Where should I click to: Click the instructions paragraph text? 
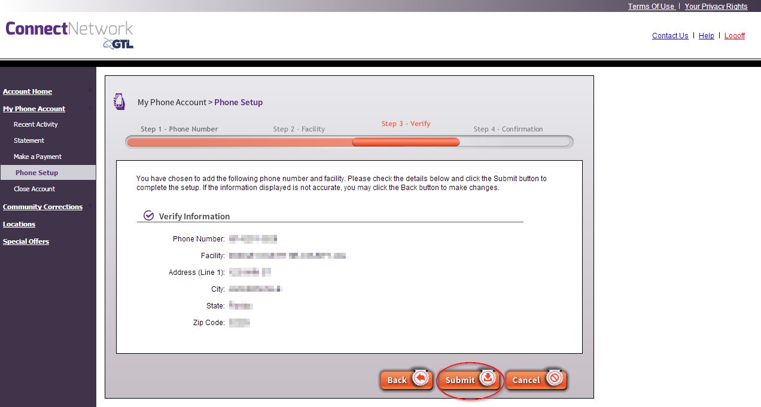342,183
